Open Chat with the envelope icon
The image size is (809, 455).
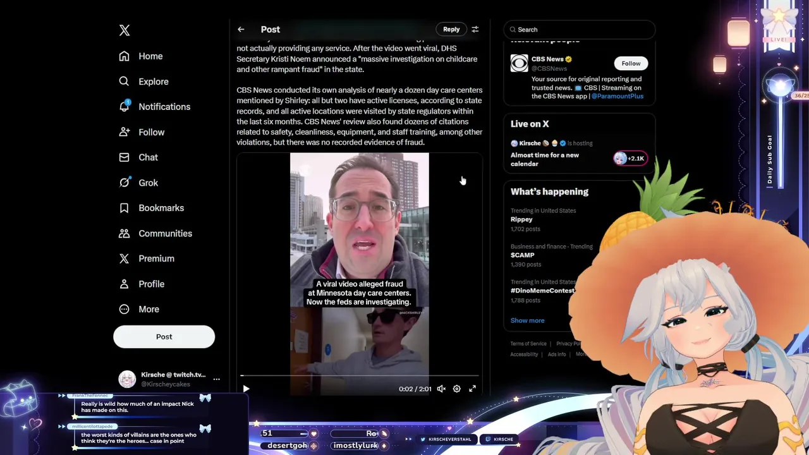tap(125, 157)
